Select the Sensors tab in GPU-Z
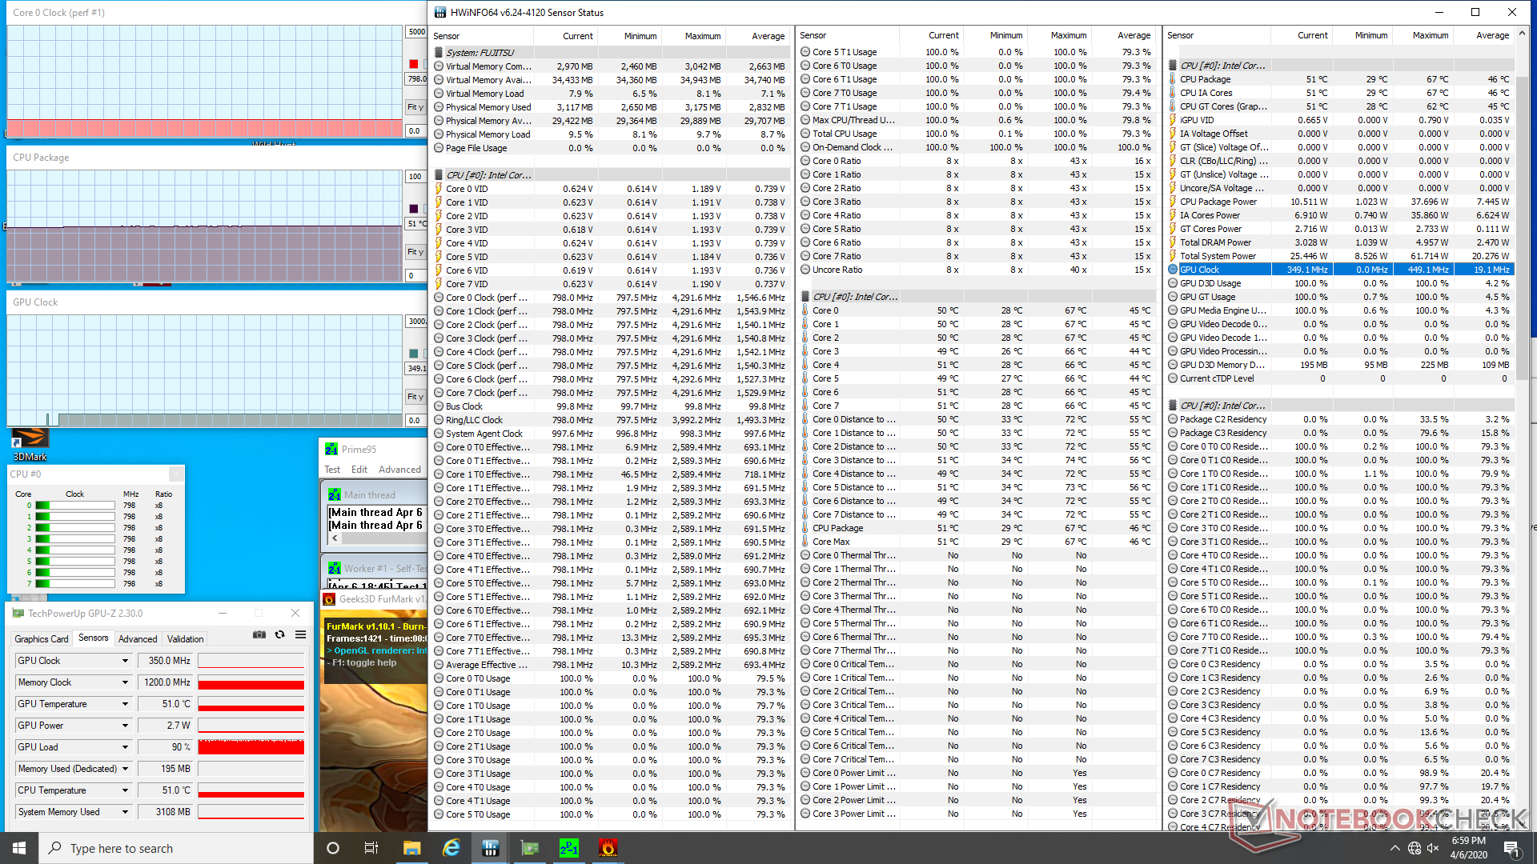 (93, 638)
